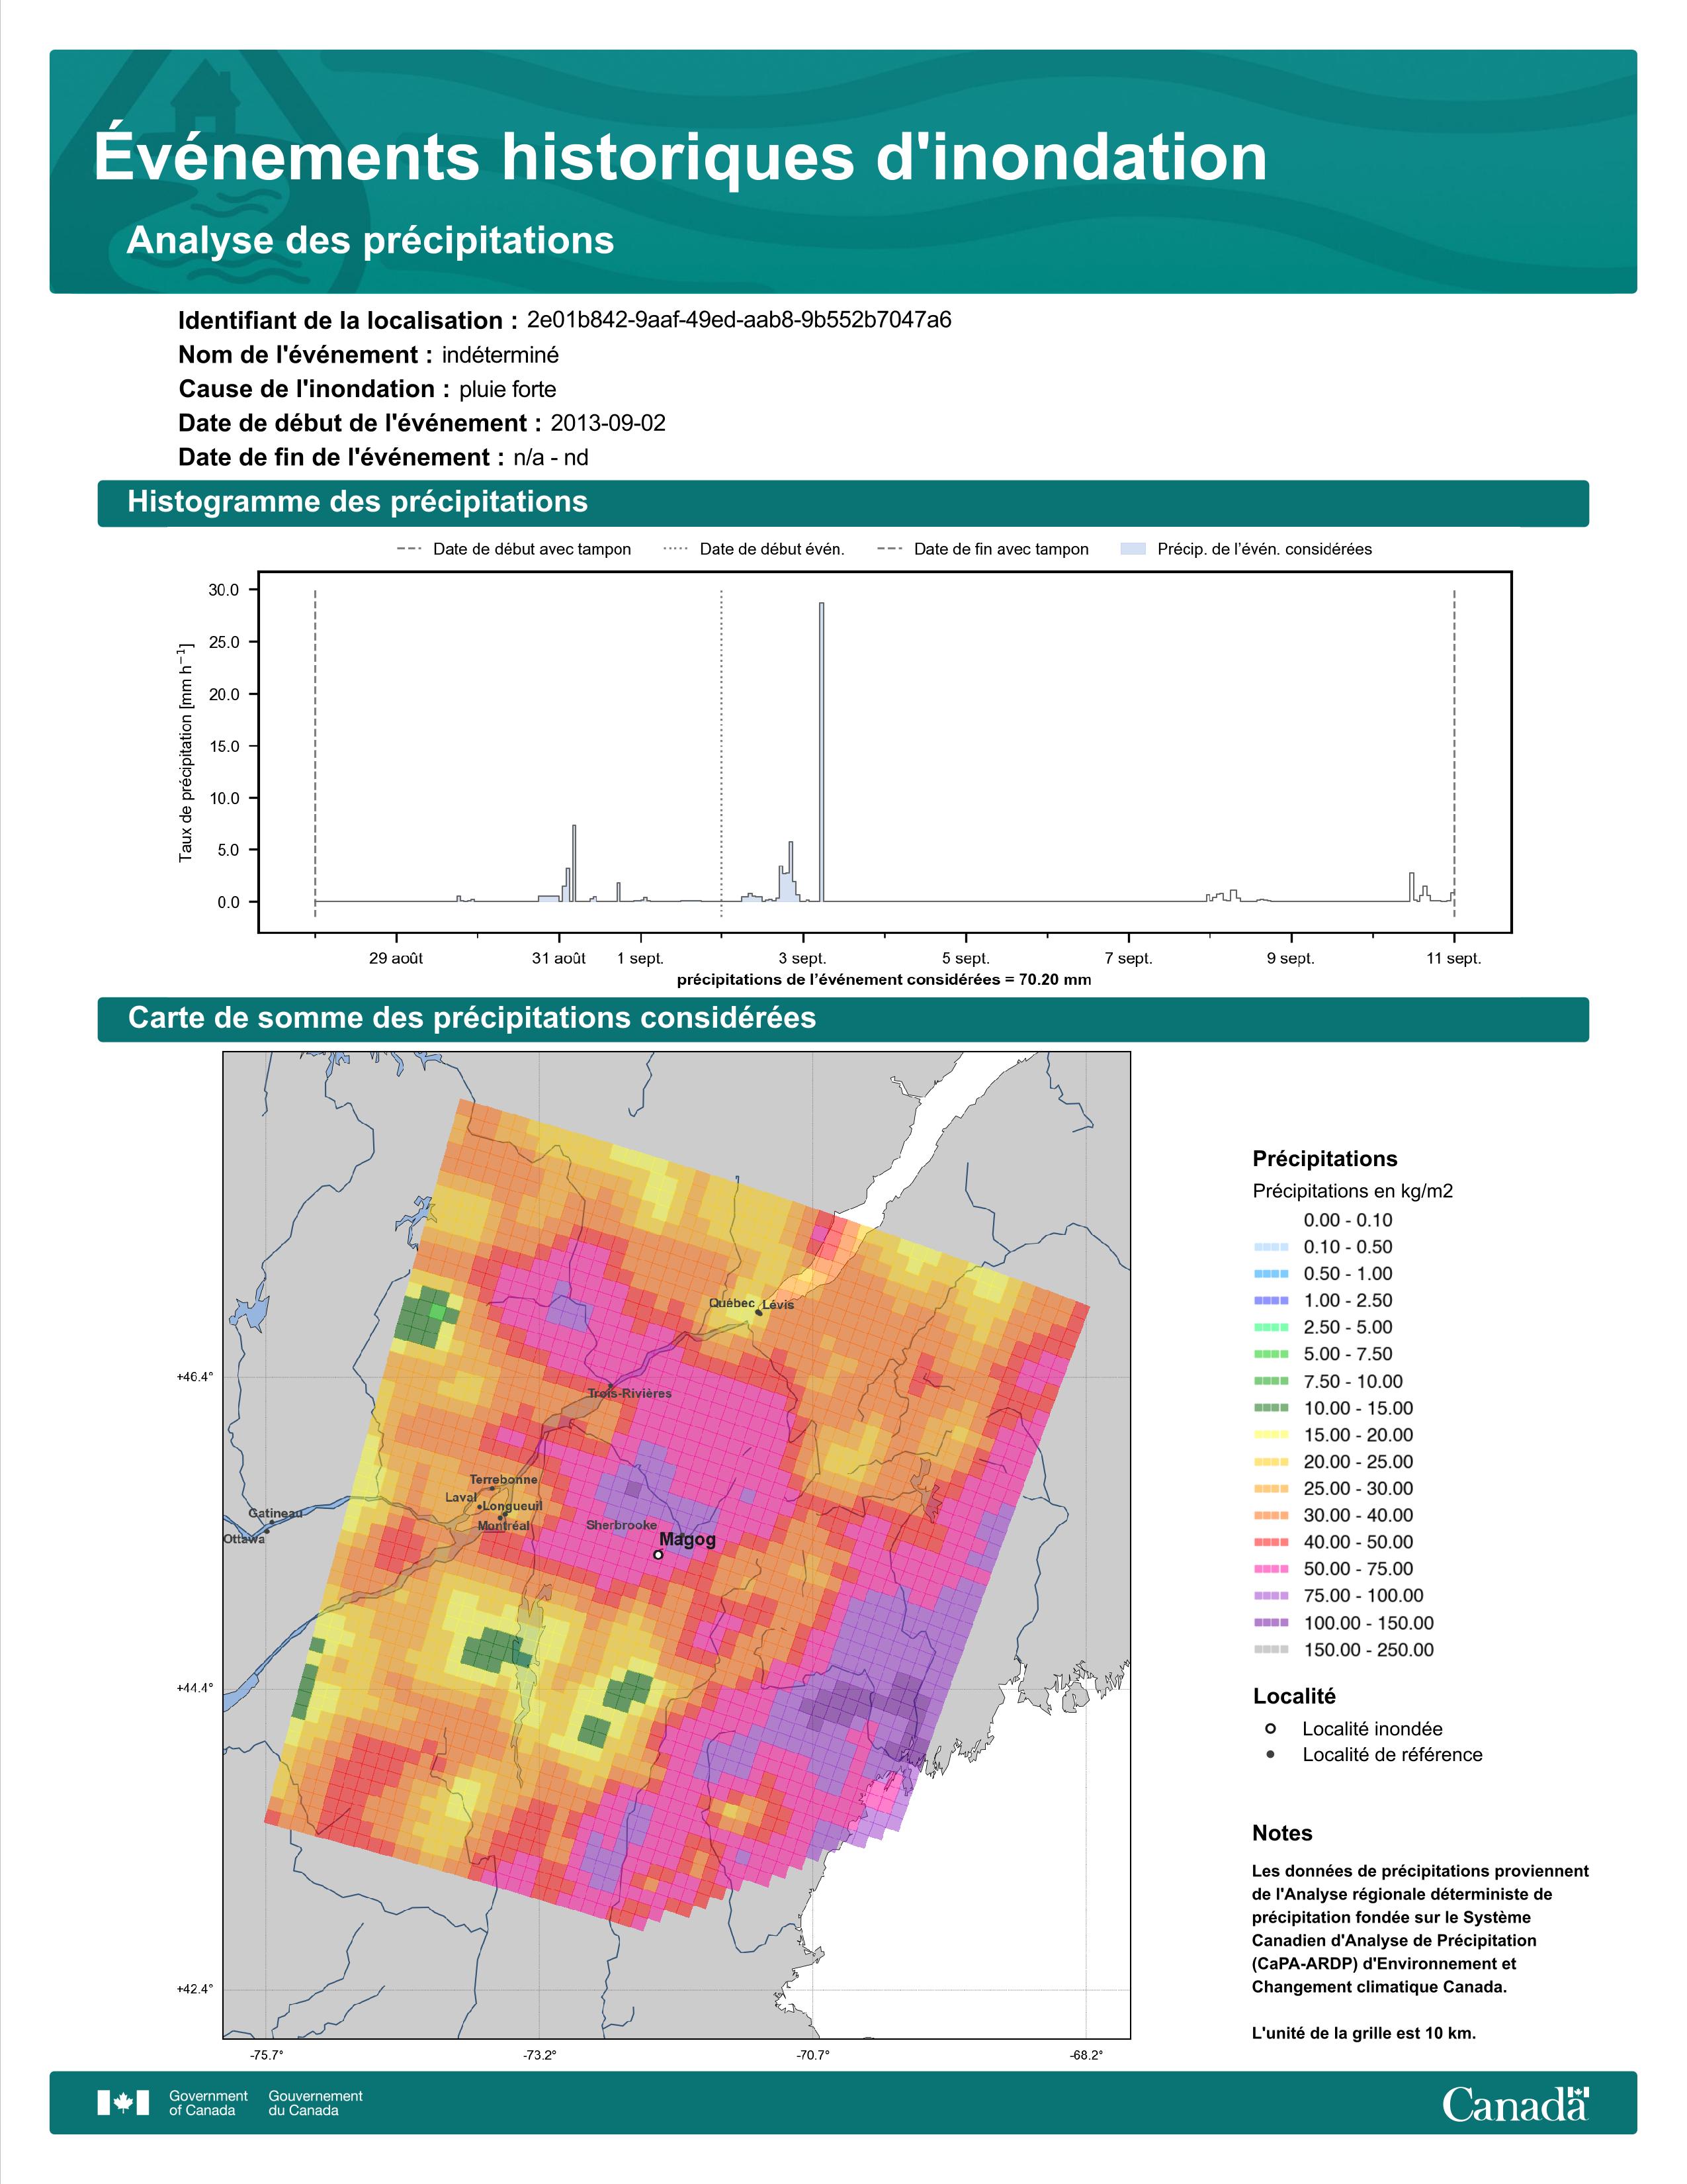Click the Gouvernement du Canada footer text
The image size is (1687, 2184).
pos(316,2103)
